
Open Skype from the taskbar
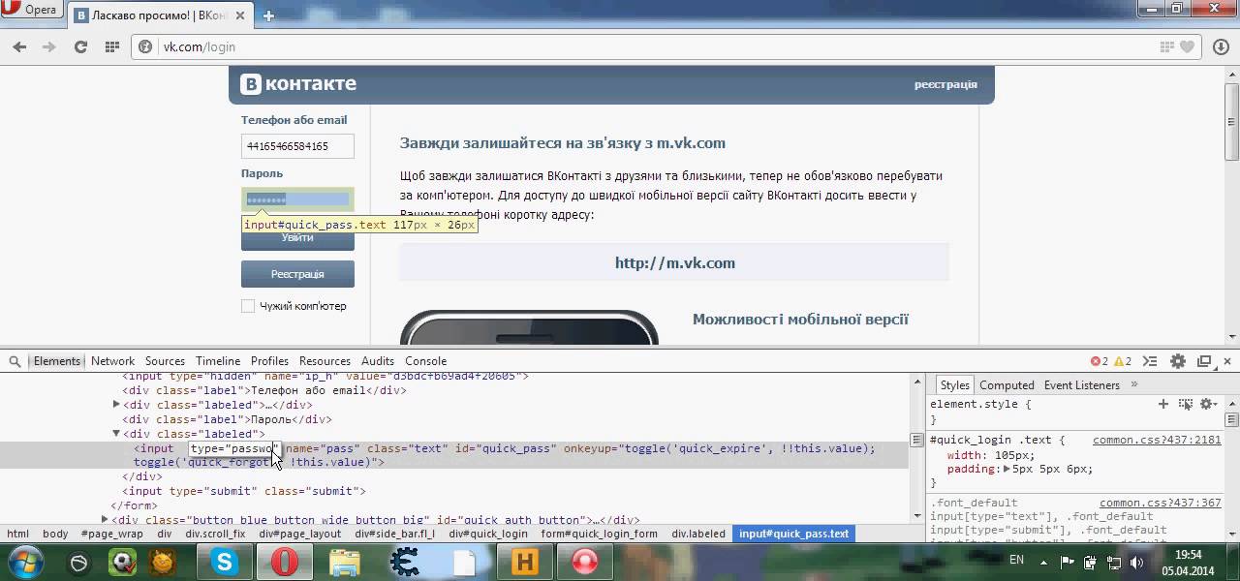(225, 562)
